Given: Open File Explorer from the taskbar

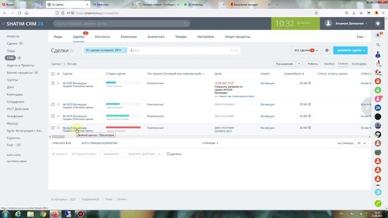Looking at the screenshot, I should pyautogui.click(x=30, y=214).
